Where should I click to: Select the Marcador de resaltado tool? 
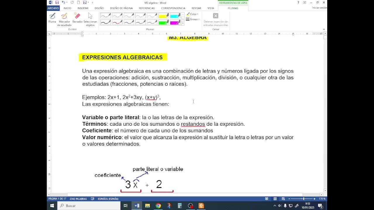coord(64,20)
